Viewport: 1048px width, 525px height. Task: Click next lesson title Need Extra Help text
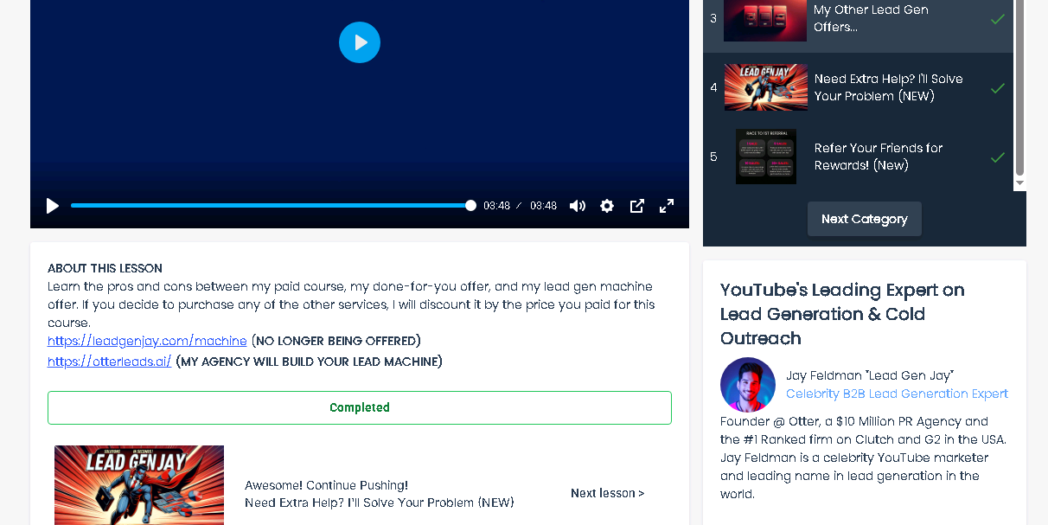point(380,503)
